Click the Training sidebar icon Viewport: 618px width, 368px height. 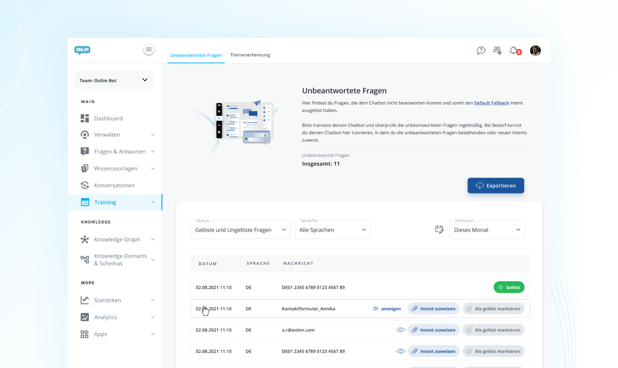tap(85, 202)
